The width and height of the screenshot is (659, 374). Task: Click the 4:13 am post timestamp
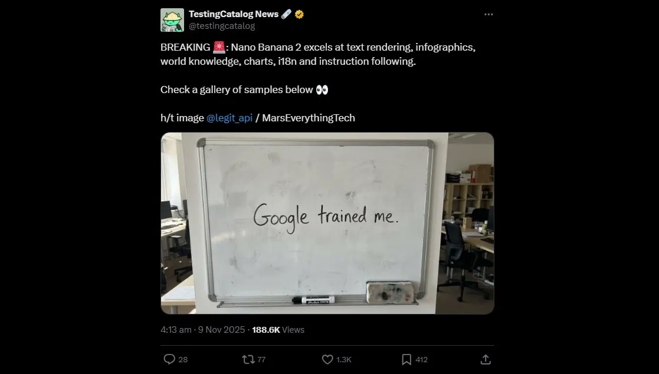tap(175, 330)
